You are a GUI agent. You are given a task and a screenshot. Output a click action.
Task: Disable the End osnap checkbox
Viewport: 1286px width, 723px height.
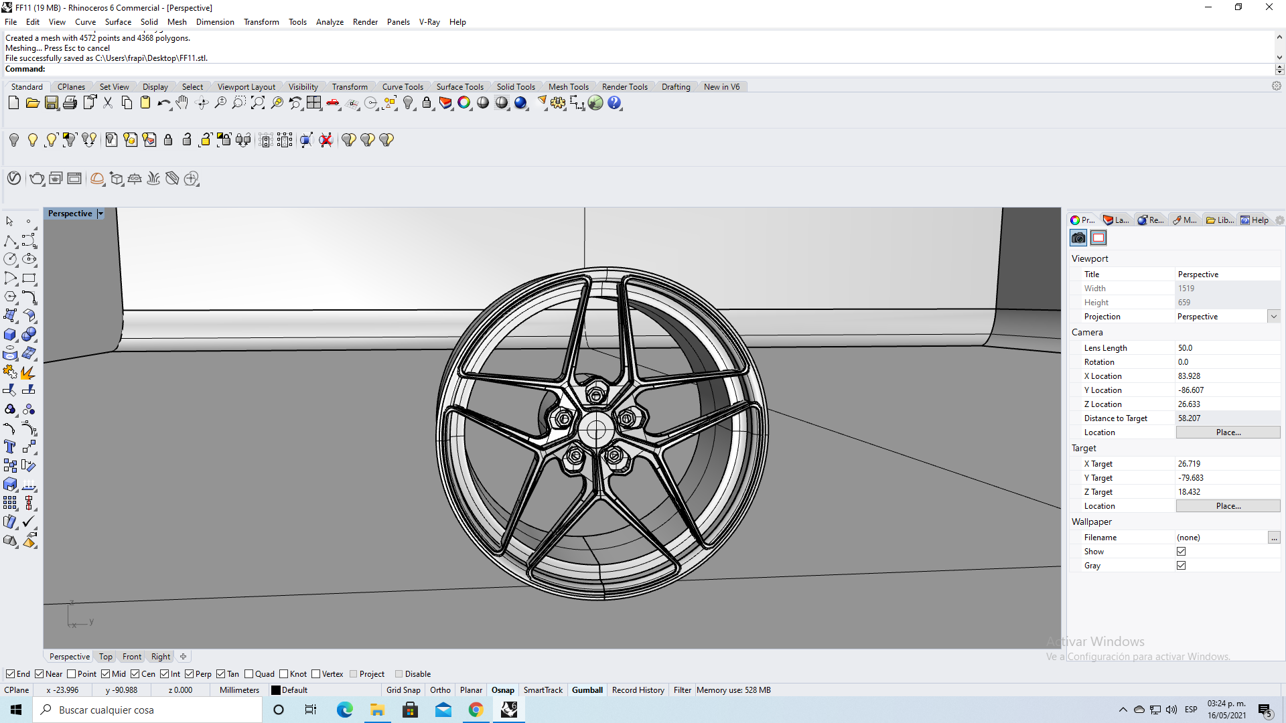click(x=11, y=674)
